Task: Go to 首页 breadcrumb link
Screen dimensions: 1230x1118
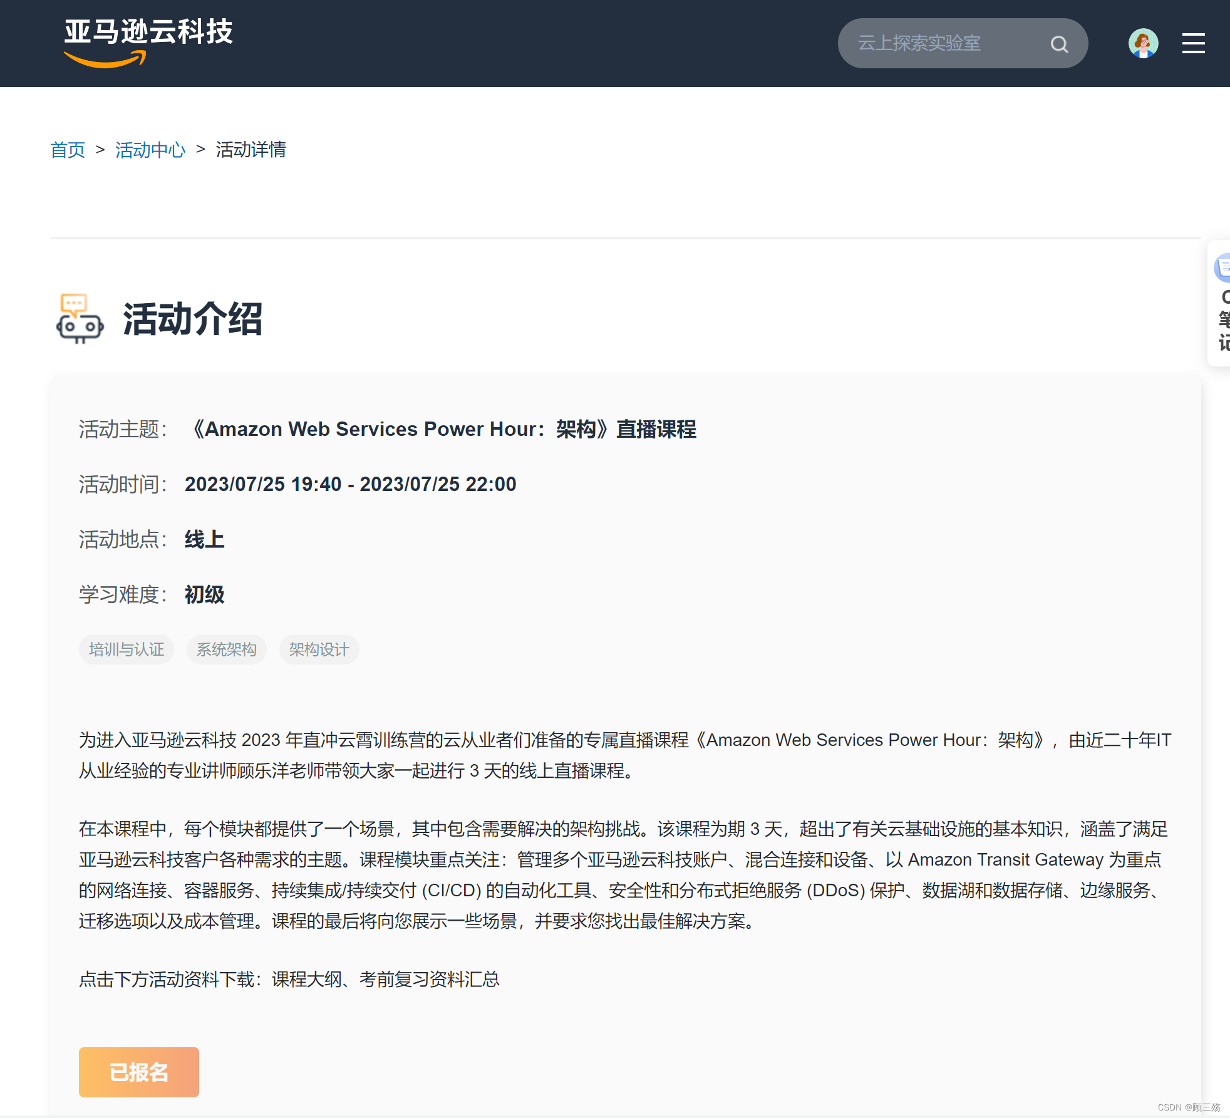Action: click(68, 150)
